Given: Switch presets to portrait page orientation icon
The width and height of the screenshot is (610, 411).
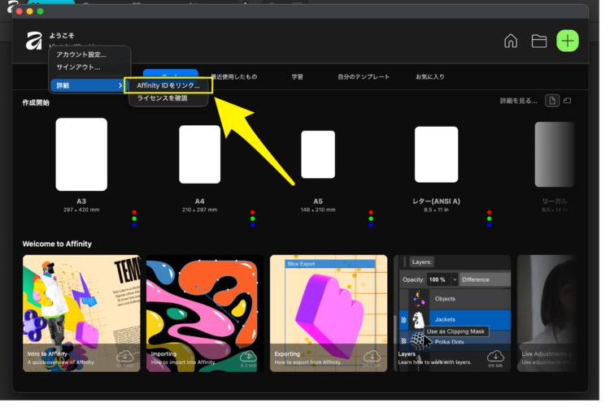Looking at the screenshot, I should click(552, 101).
